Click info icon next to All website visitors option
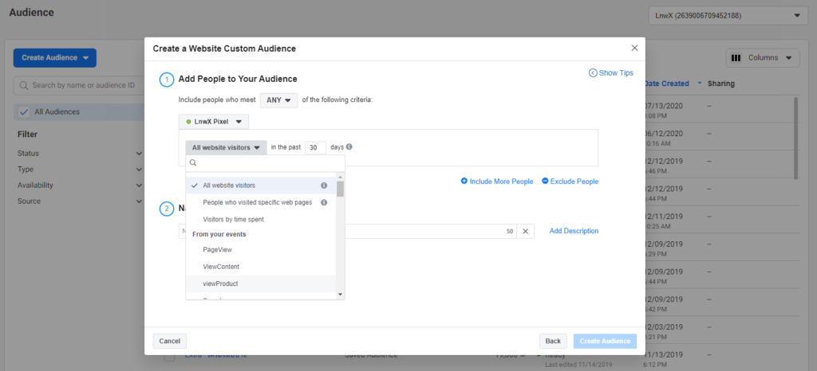Viewport: 817px width, 371px height. 324,185
